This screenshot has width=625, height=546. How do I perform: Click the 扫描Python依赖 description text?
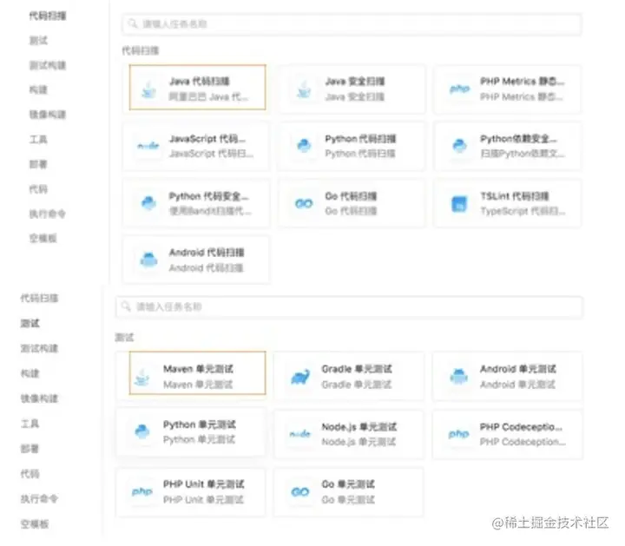523,154
